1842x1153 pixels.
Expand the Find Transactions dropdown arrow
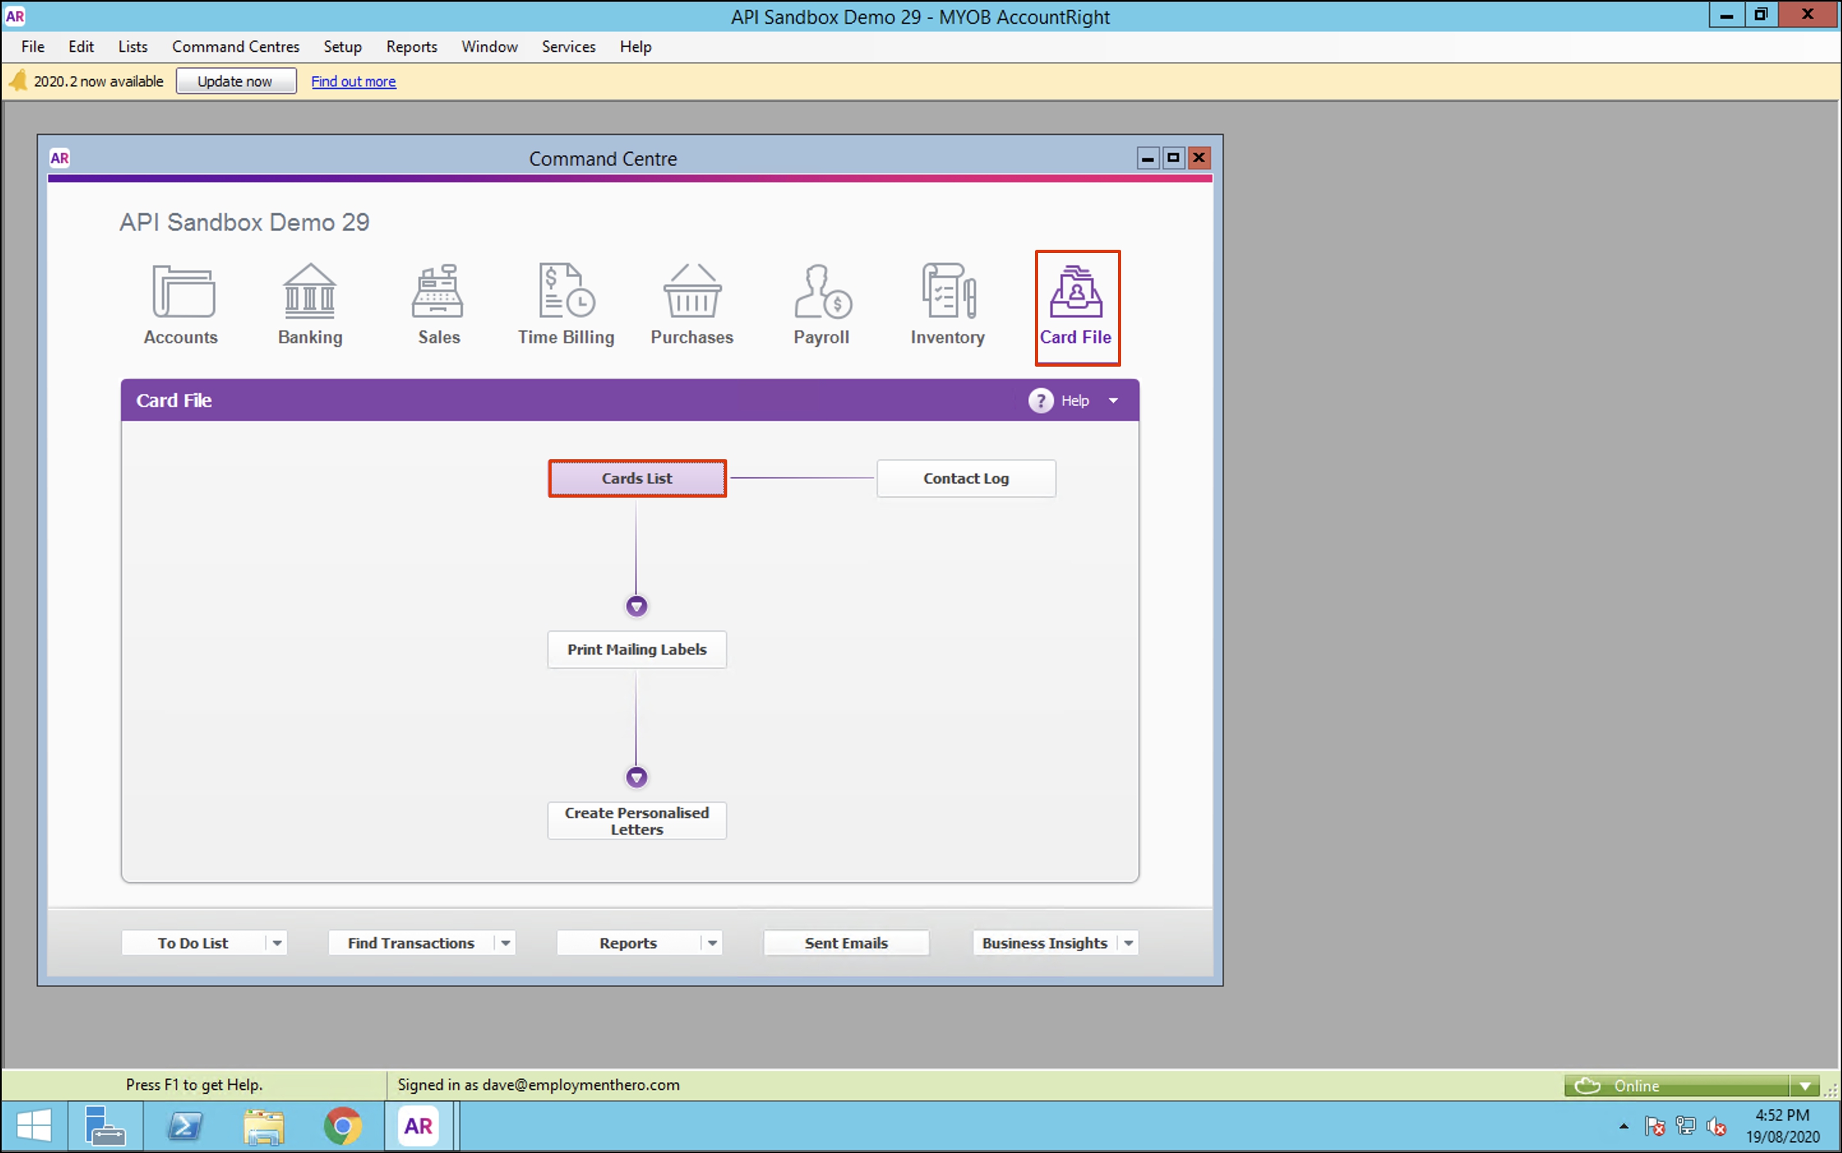point(506,943)
